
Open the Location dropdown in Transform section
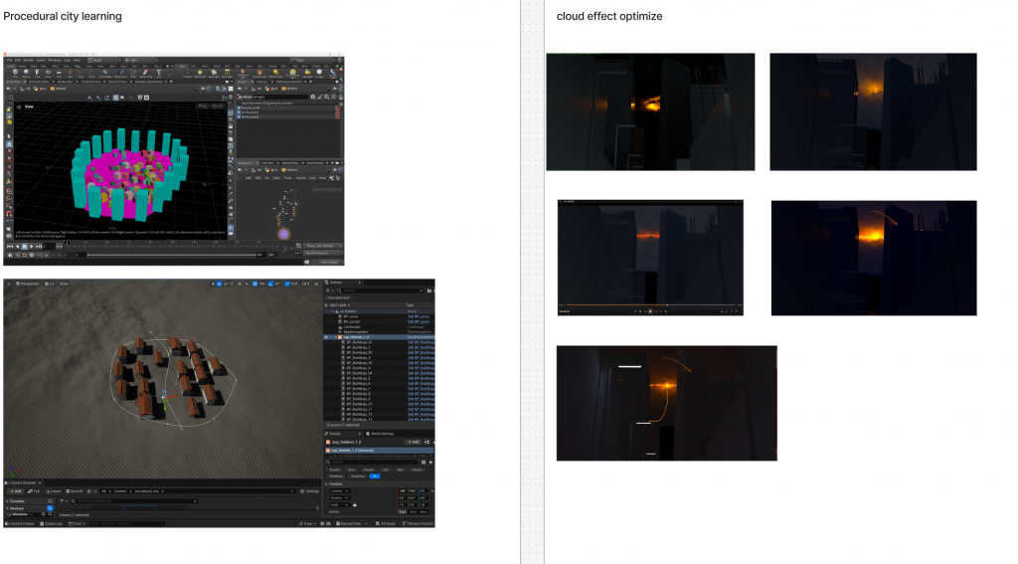[340, 490]
